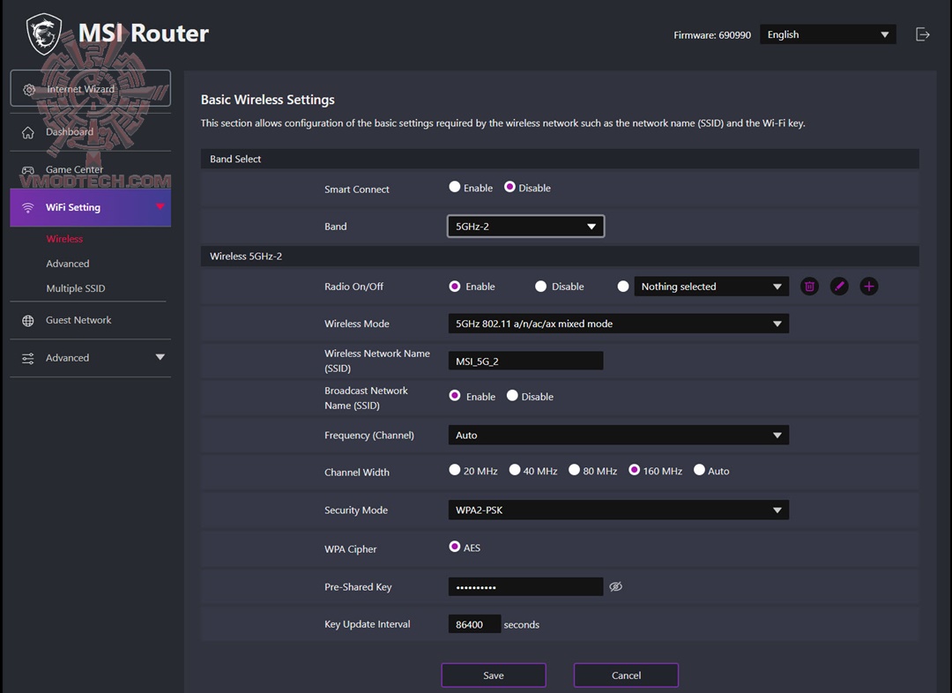Open Multiple SSID submenu item

75,288
